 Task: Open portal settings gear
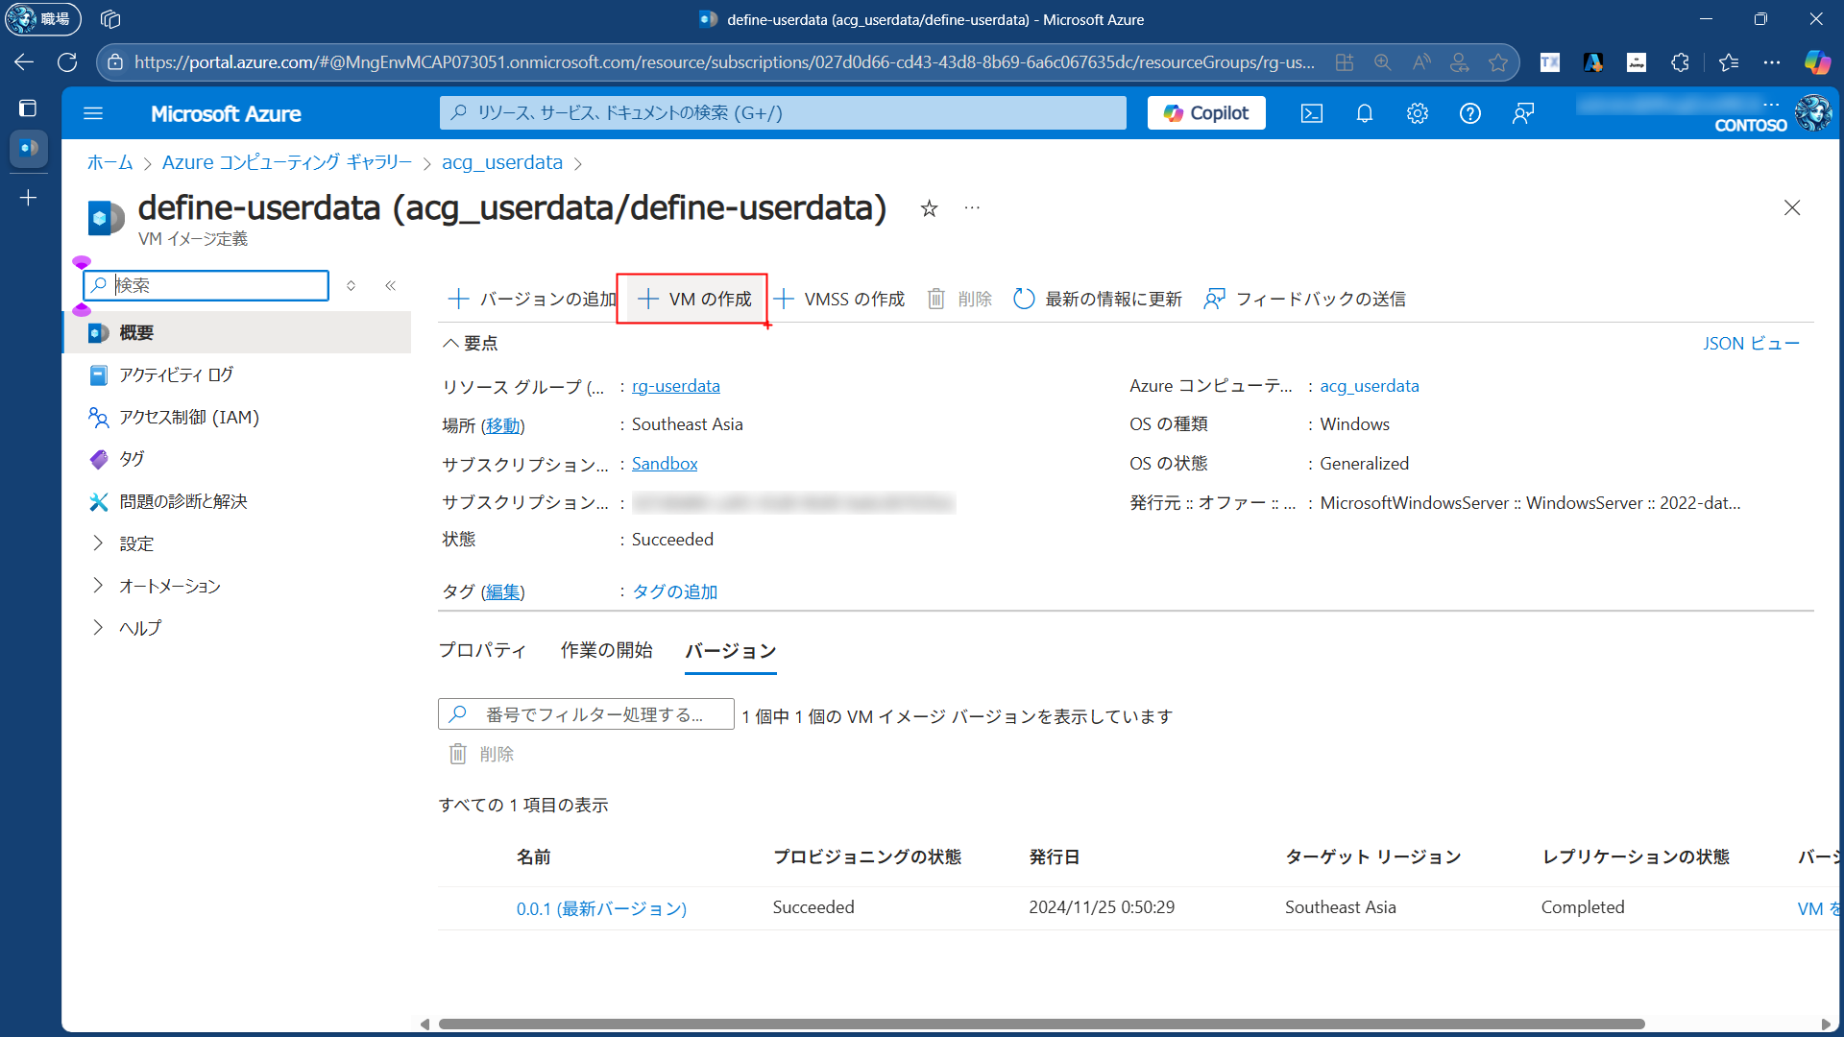tap(1417, 113)
